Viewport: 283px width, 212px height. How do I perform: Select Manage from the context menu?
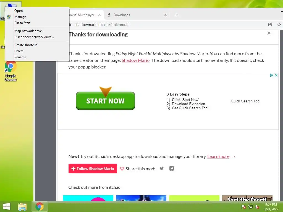click(x=37, y=17)
